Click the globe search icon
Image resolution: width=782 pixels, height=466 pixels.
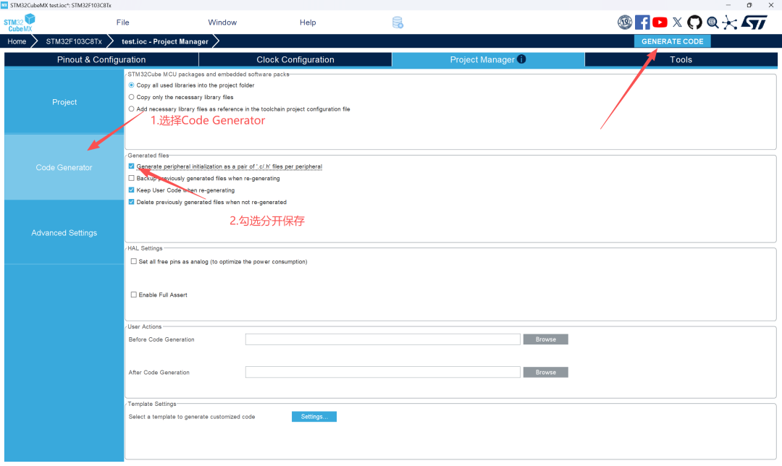point(712,22)
